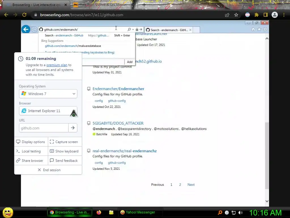Click the IE vertical scrollbar thumb
290x218 pixels.
click(267, 156)
